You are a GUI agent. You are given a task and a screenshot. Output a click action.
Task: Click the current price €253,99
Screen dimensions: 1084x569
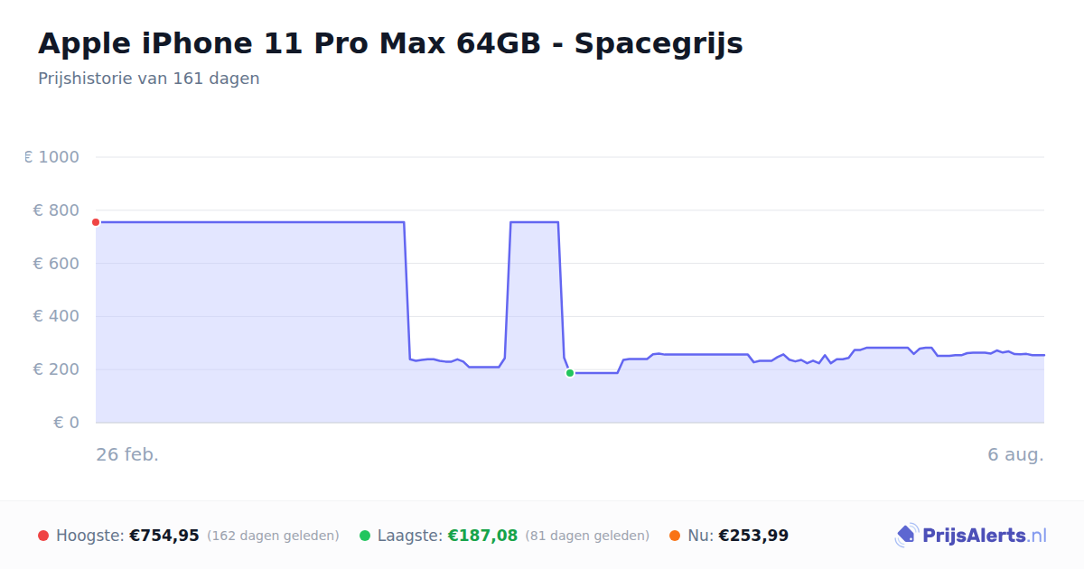pos(753,536)
